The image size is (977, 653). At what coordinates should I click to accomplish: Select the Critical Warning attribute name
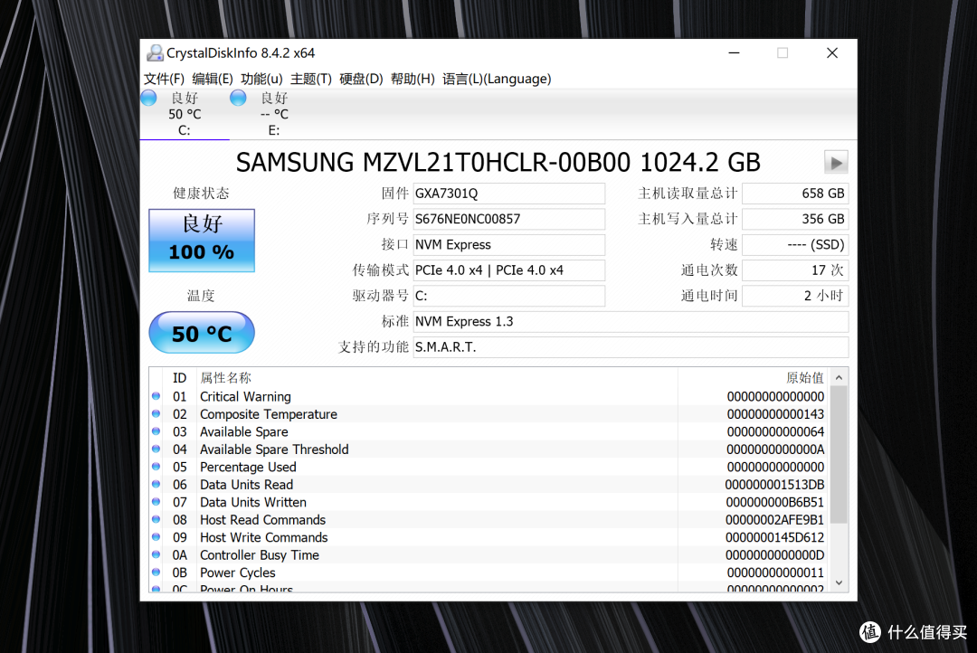click(245, 397)
